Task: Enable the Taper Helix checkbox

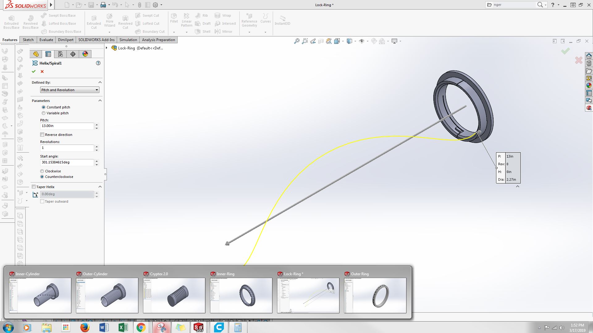Action: 34,187
